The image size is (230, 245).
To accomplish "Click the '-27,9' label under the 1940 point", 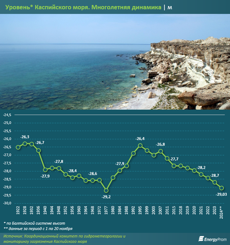I will point(45,176).
